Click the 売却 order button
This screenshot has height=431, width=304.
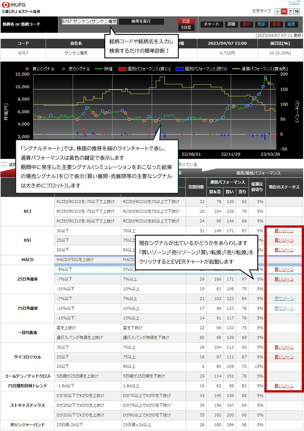point(261,24)
